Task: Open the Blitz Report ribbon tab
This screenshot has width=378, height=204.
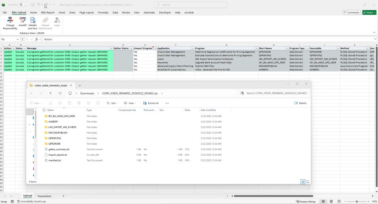Action: [48, 13]
